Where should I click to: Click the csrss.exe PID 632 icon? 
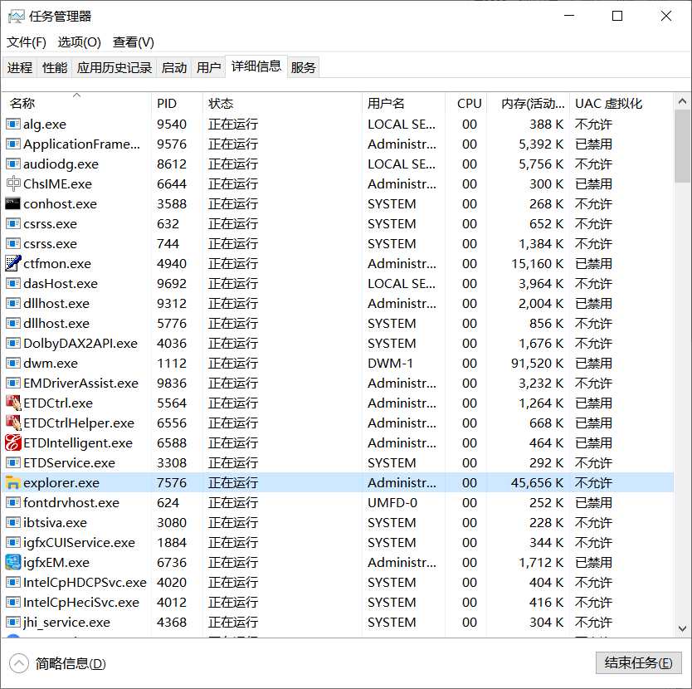click(12, 223)
